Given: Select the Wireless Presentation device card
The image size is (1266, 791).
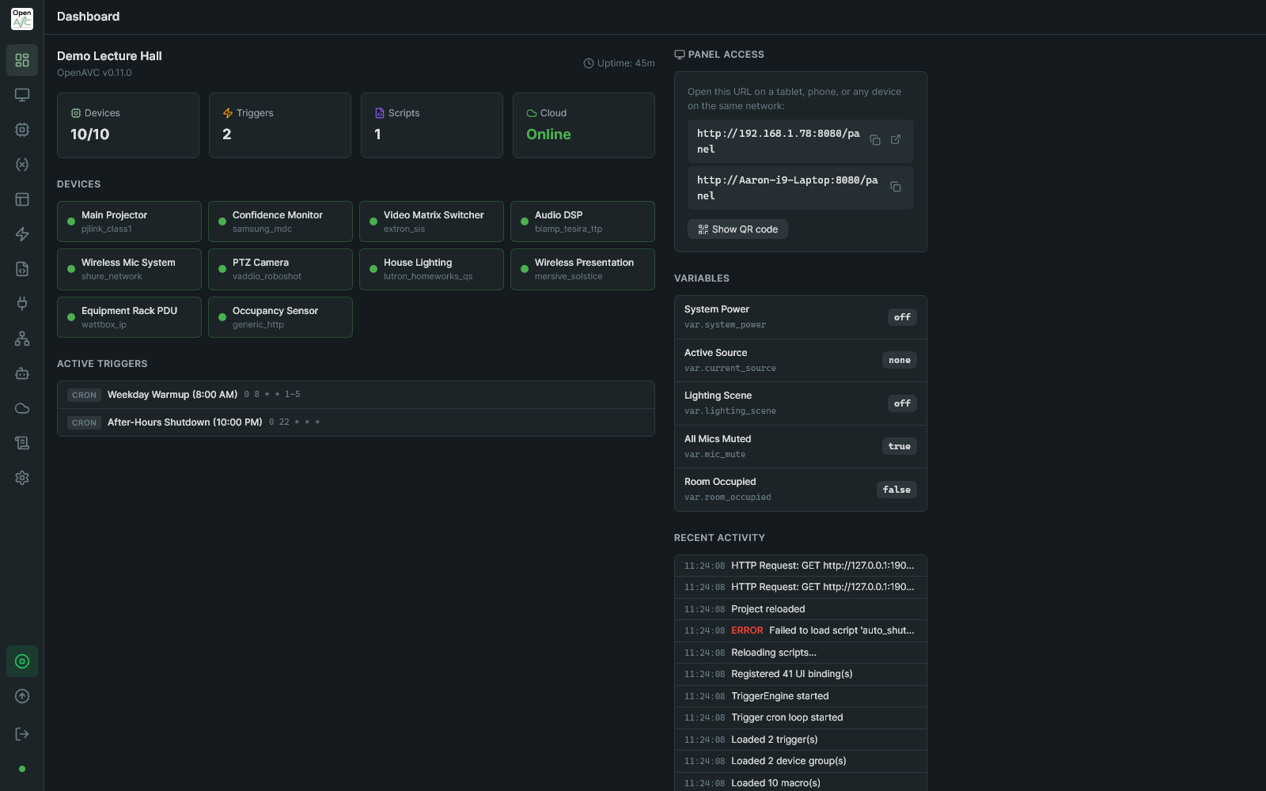Looking at the screenshot, I should 582,269.
